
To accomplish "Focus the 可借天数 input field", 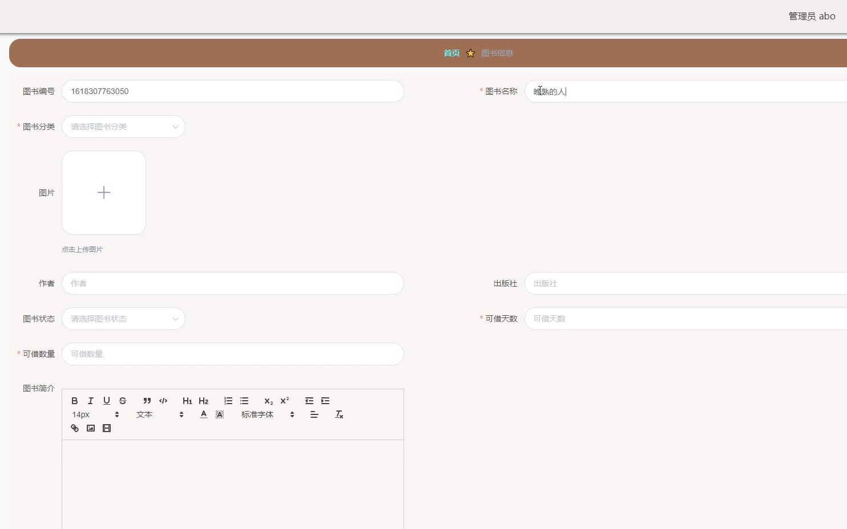I will [685, 319].
